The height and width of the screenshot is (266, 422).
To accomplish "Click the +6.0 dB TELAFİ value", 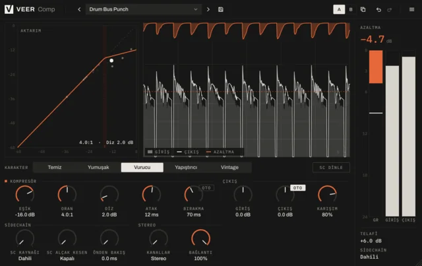I will point(371,241).
